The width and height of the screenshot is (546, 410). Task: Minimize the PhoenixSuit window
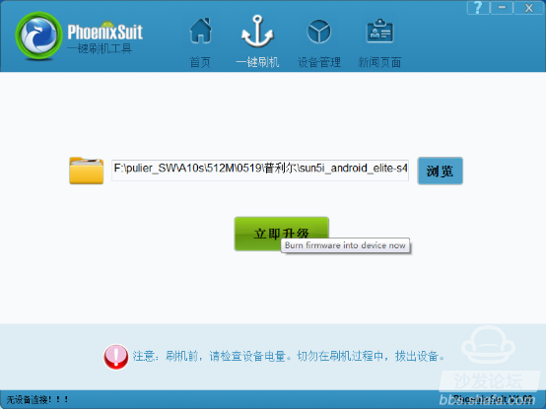coord(502,7)
